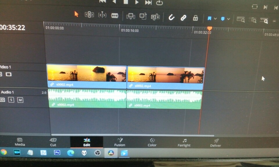Toggle timeline Snapping magnet

[171, 17]
